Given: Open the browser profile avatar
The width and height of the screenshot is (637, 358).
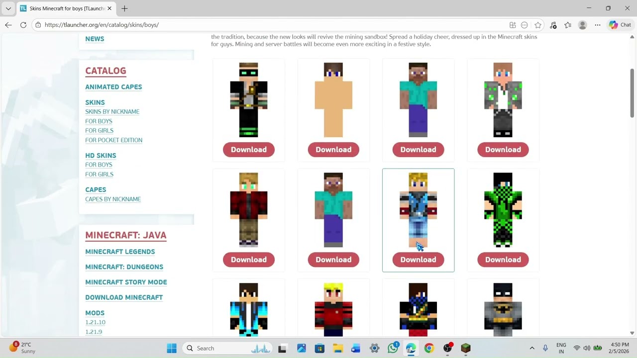Looking at the screenshot, I should point(583,25).
